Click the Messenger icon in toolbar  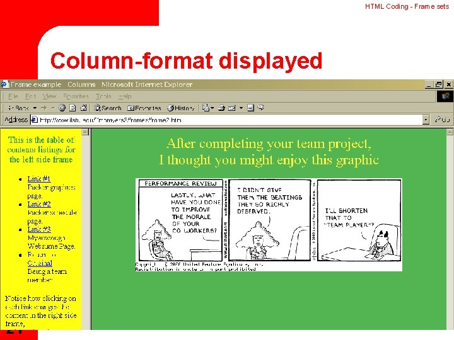pyautogui.click(x=261, y=108)
